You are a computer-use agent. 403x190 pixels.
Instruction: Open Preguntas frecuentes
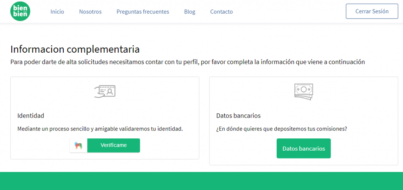pyautogui.click(x=143, y=11)
